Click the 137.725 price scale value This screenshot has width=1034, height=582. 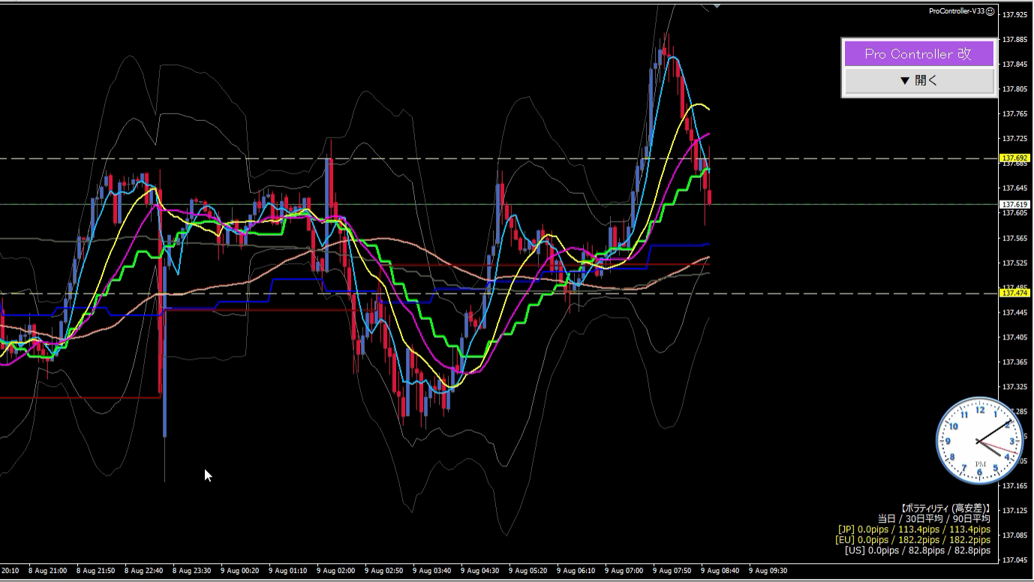1014,139
